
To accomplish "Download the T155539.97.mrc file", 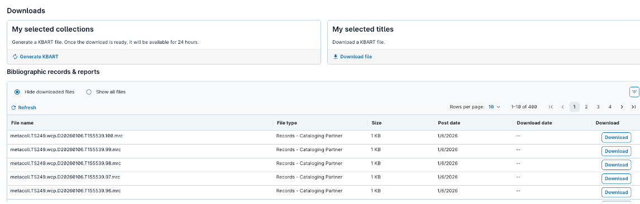I will point(617,179).
